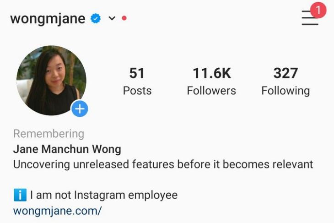Viewport: 334px width, 223px height.
Task: Open the Posts label
Action: pyautogui.click(x=137, y=91)
